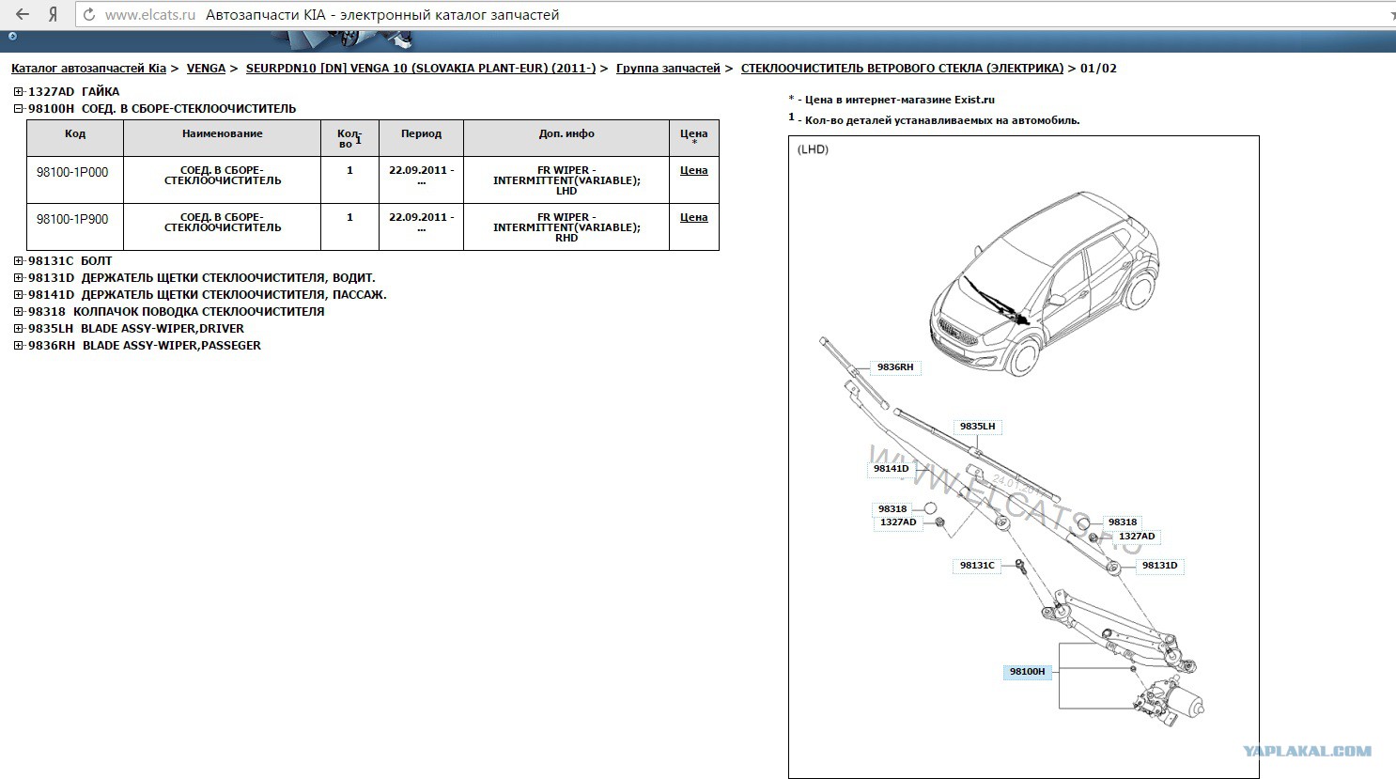The height and width of the screenshot is (779, 1396).
Task: Click the 98131C label in the diagram
Action: [977, 566]
